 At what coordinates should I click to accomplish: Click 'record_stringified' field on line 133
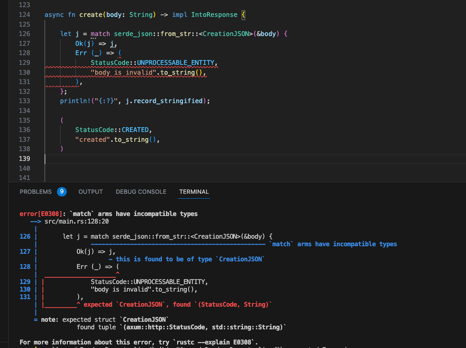click(x=168, y=101)
